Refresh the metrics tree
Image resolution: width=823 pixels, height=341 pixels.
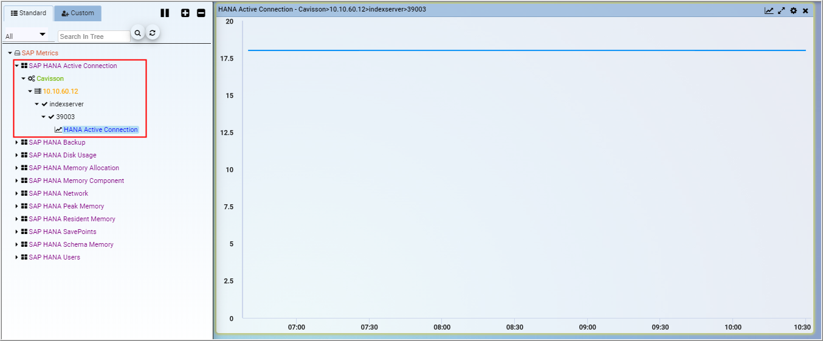153,33
